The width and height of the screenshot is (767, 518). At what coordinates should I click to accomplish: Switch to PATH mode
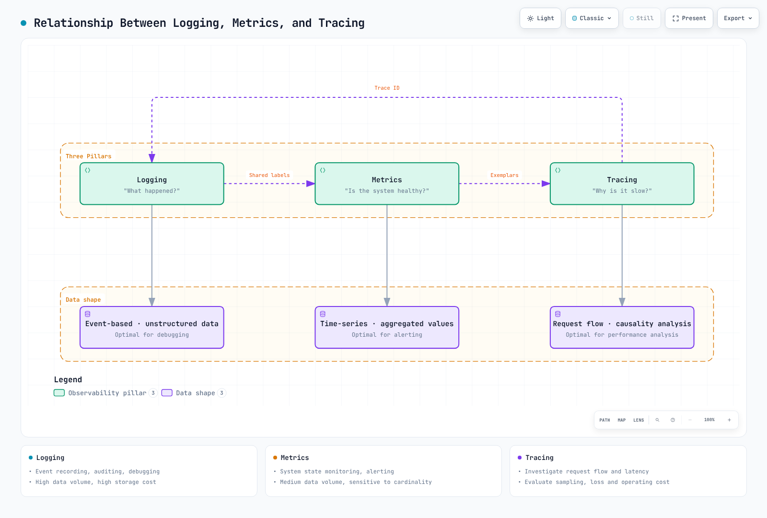604,420
